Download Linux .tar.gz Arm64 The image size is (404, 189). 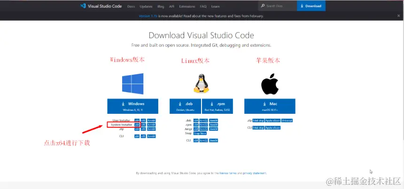(x=213, y=129)
